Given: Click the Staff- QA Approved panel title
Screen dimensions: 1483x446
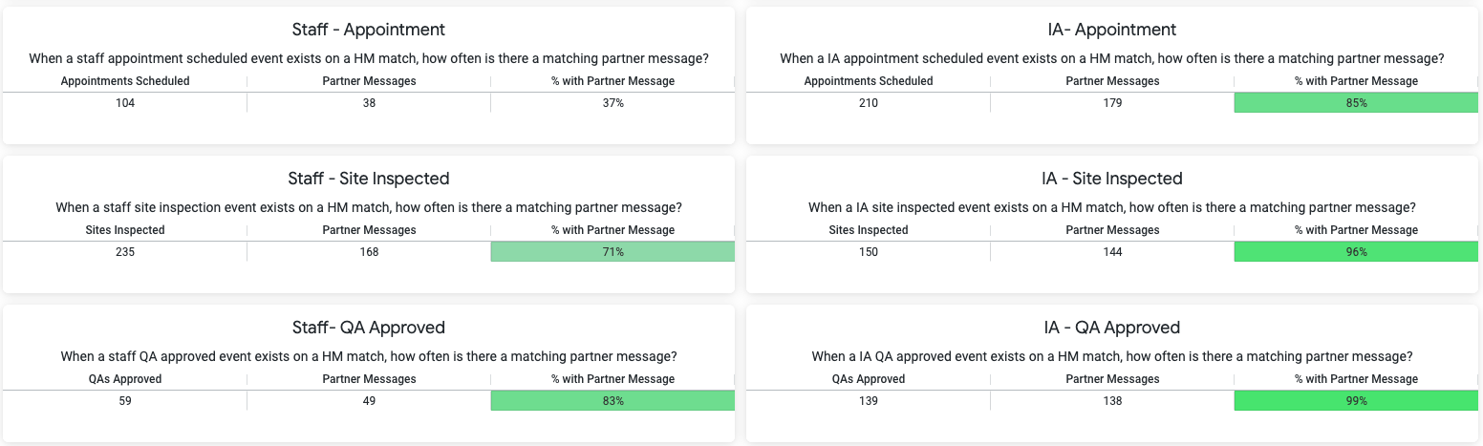Looking at the screenshot, I should [x=369, y=328].
